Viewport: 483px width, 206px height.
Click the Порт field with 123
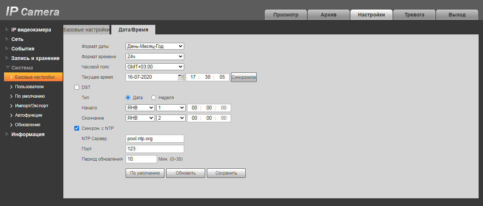coord(155,149)
